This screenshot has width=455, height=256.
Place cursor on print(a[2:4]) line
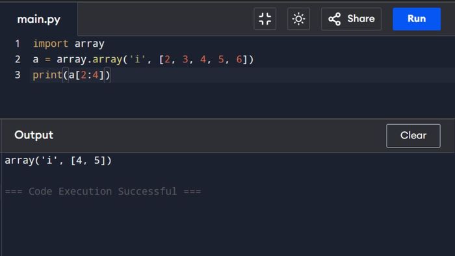coord(71,75)
